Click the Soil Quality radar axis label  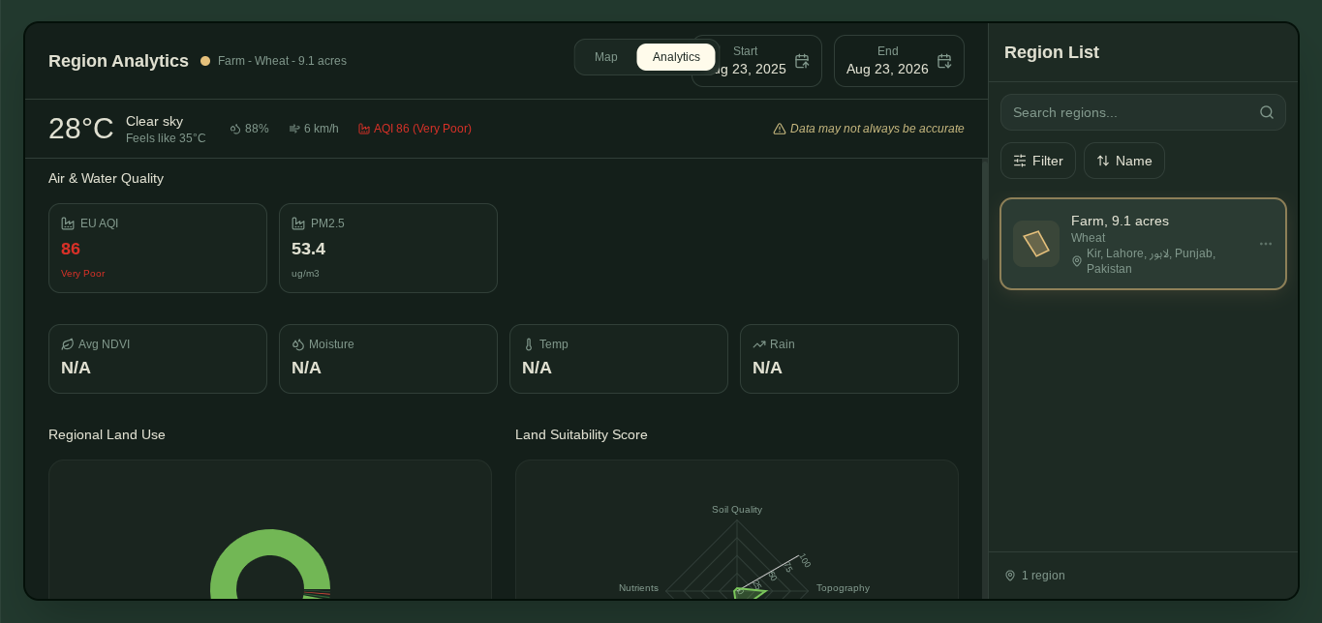737,510
